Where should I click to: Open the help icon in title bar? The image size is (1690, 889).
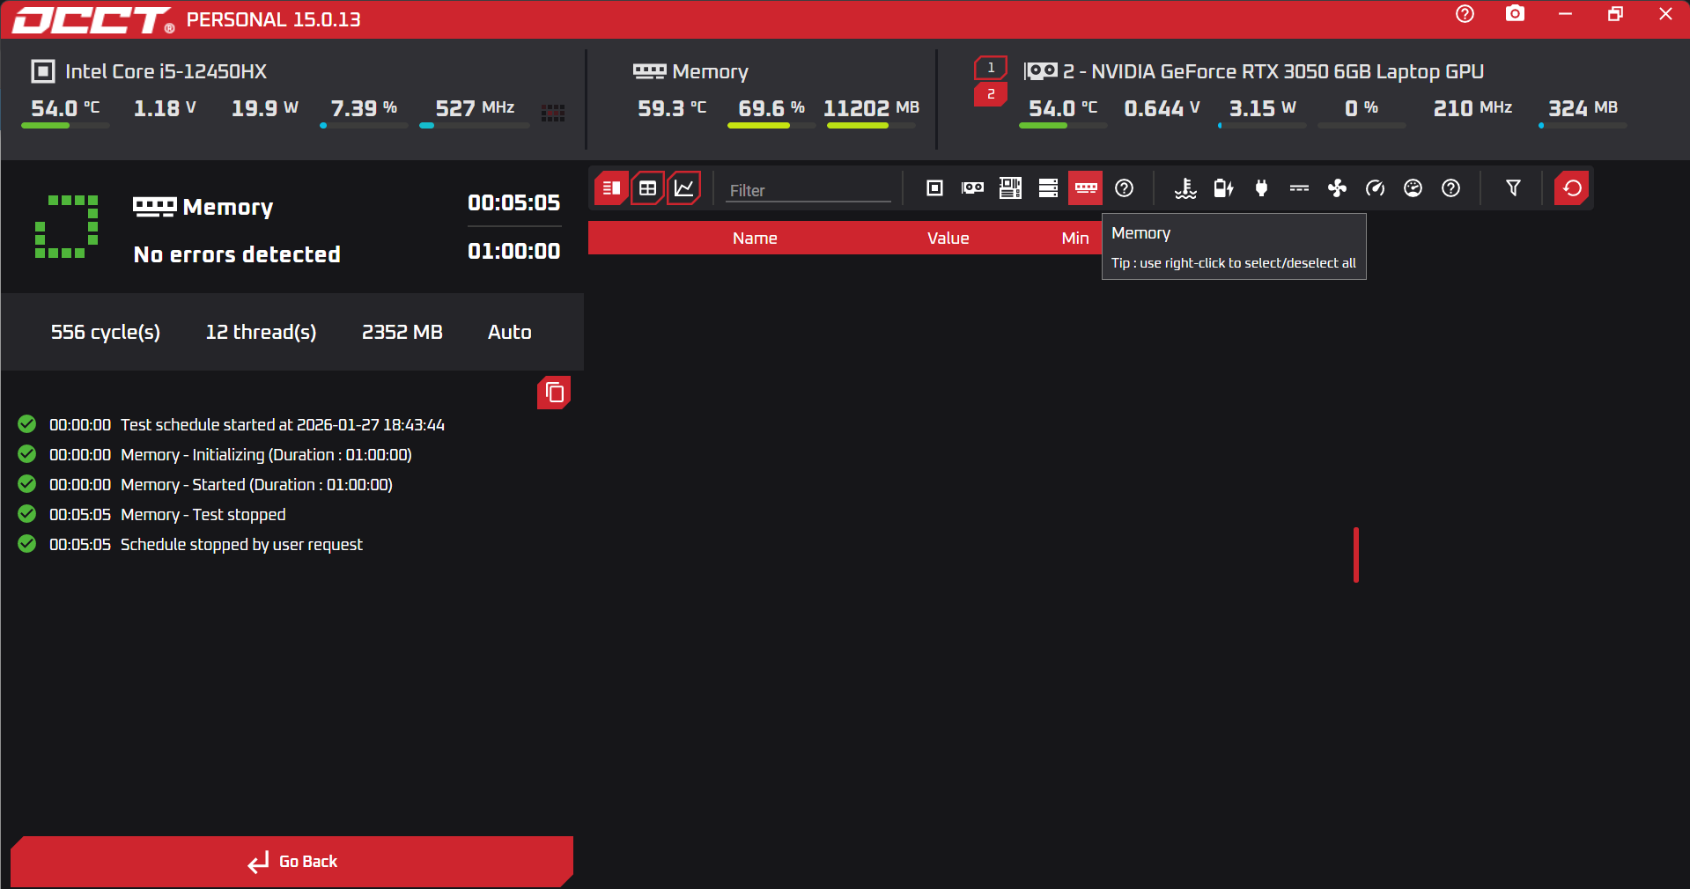click(1465, 14)
